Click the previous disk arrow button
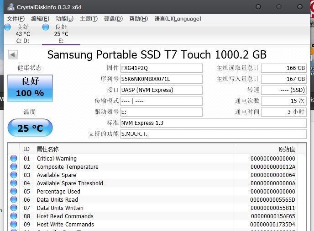 pyautogui.click(x=13, y=54)
